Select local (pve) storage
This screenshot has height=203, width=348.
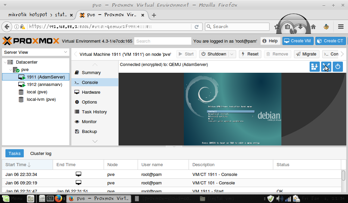(x=35, y=92)
